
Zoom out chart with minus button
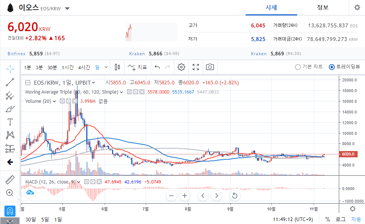[x=171, y=196]
